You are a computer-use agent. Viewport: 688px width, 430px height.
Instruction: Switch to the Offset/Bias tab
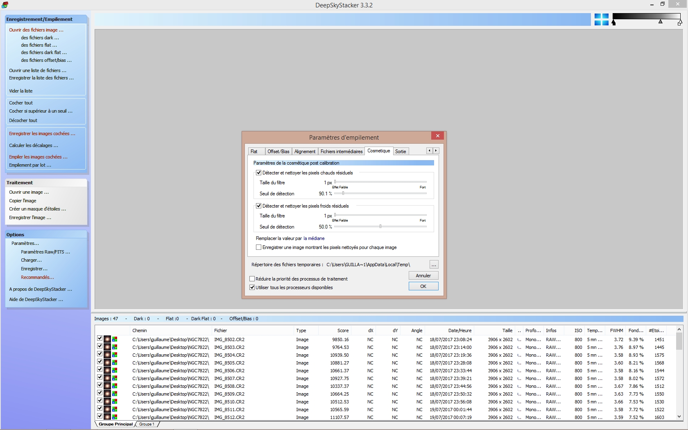278,152
